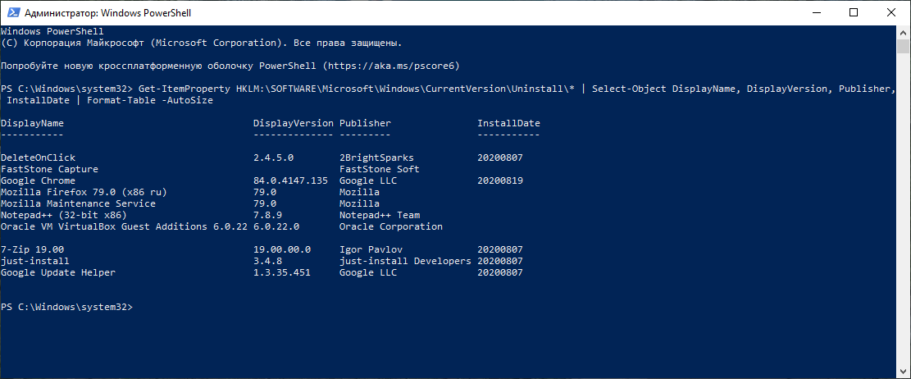Click the 2BrightSparks publisher
Image resolution: width=911 pixels, height=379 pixels.
pyautogui.click(x=376, y=158)
